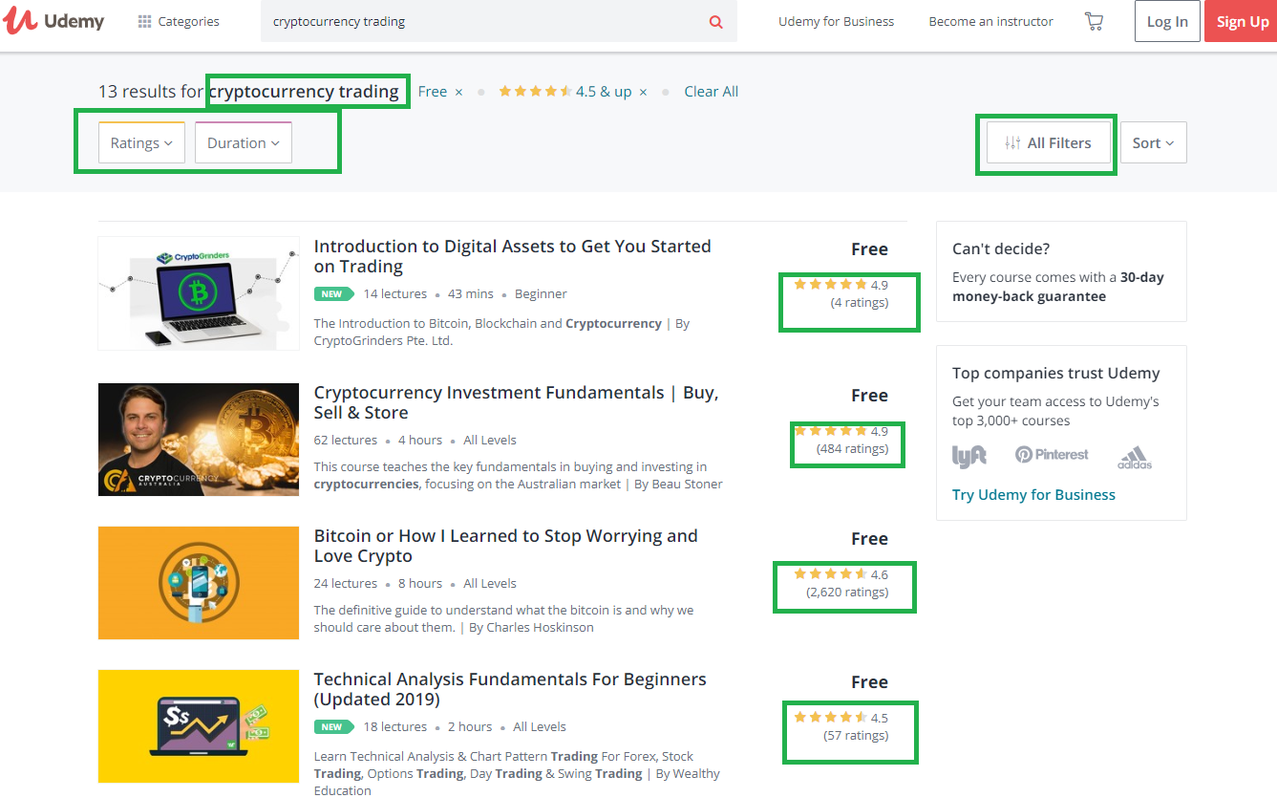This screenshot has width=1277, height=798.
Task: Click the Adidas company logo
Action: pos(1135,458)
